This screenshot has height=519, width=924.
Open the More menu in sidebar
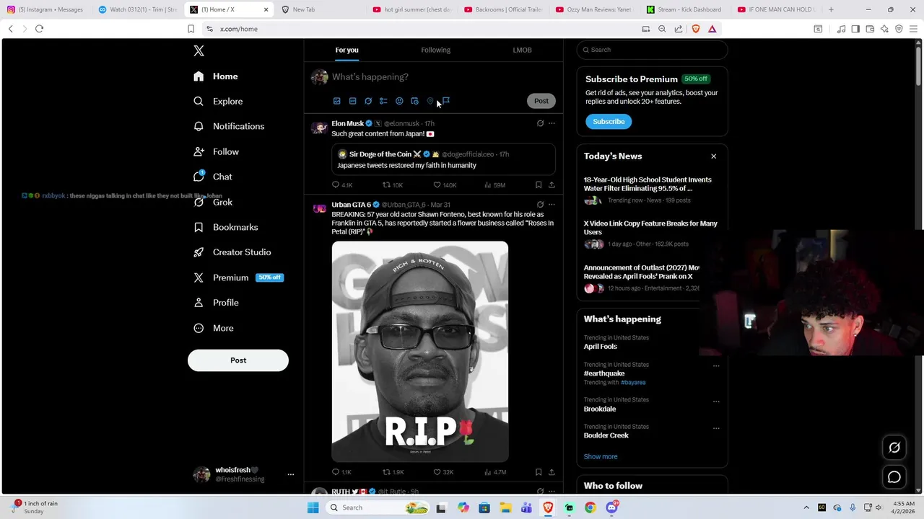(214, 328)
